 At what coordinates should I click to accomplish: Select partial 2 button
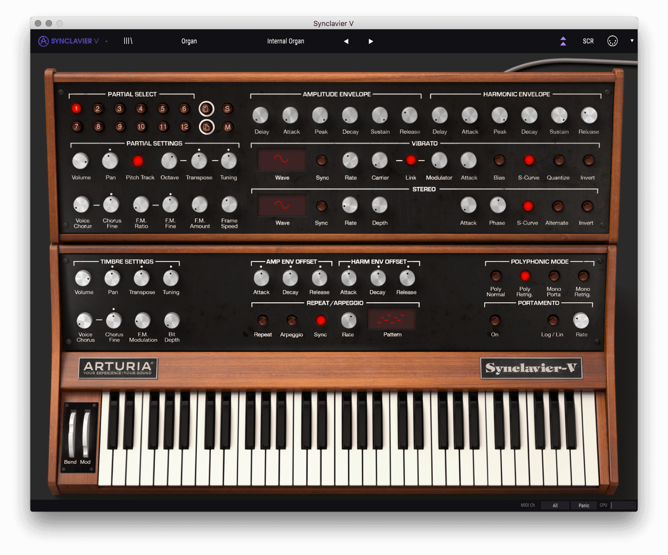(98, 109)
